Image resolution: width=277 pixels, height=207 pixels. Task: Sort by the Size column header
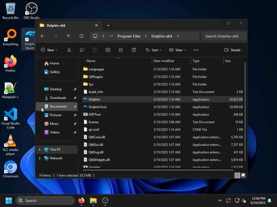[233, 61]
